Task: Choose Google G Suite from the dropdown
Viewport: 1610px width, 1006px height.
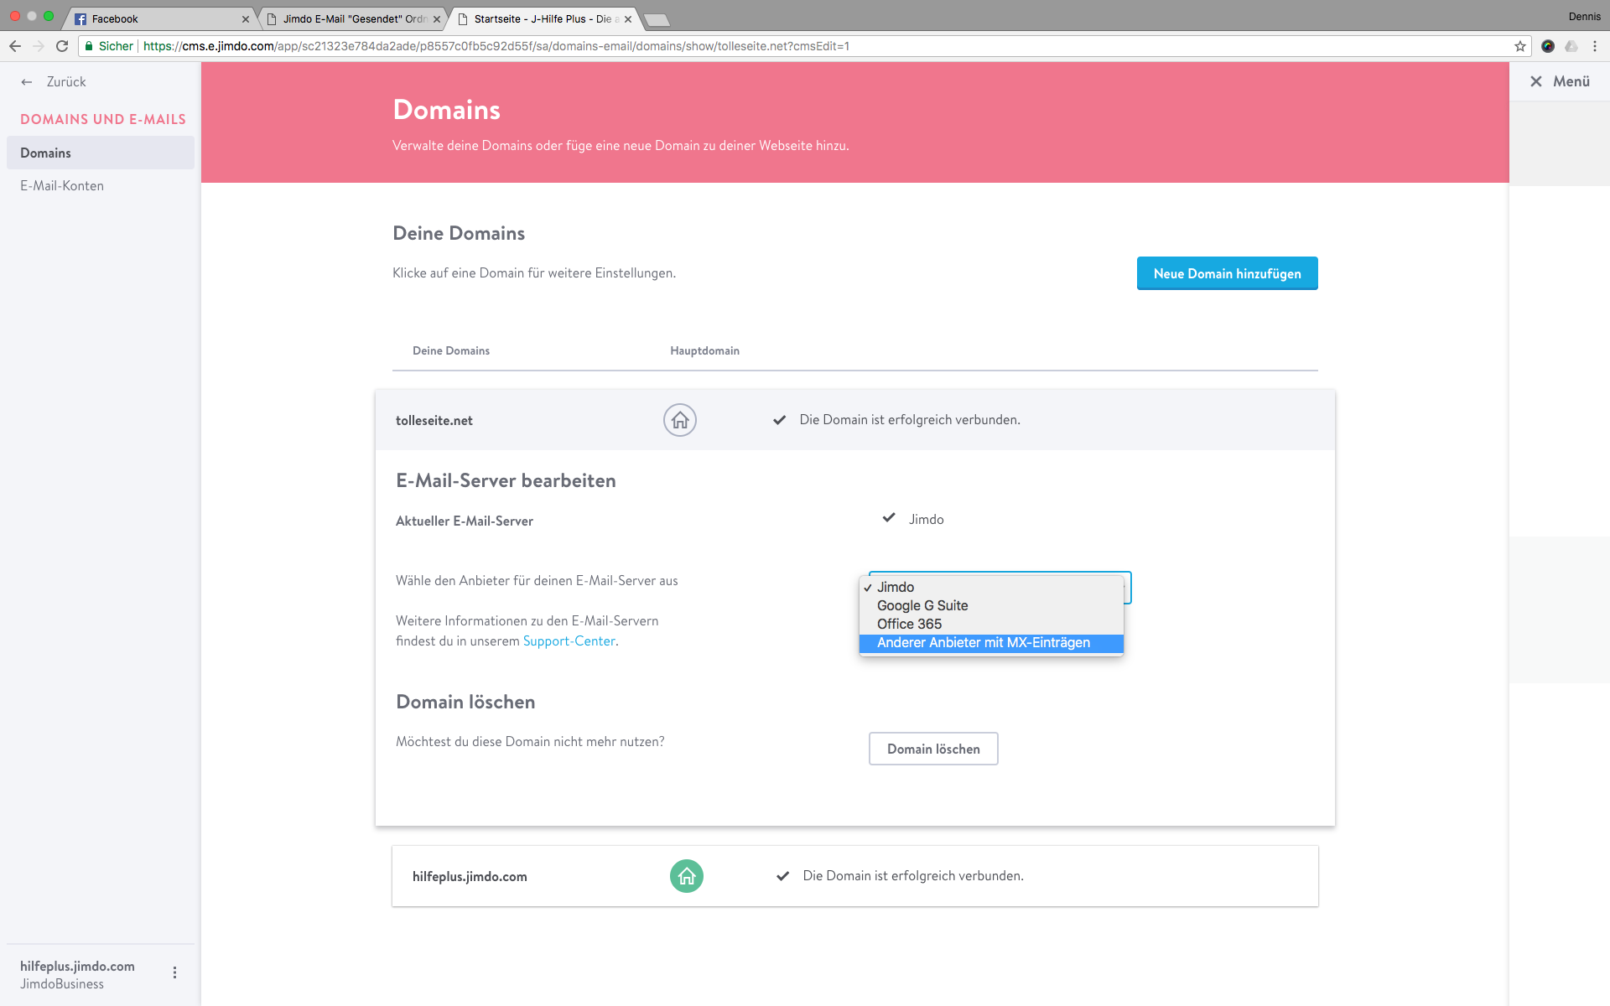Action: 991,605
